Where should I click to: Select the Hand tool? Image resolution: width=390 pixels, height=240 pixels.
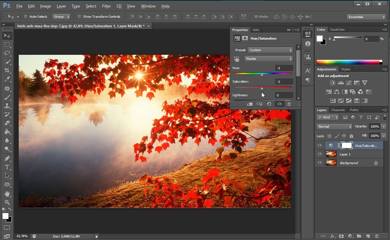click(7, 194)
